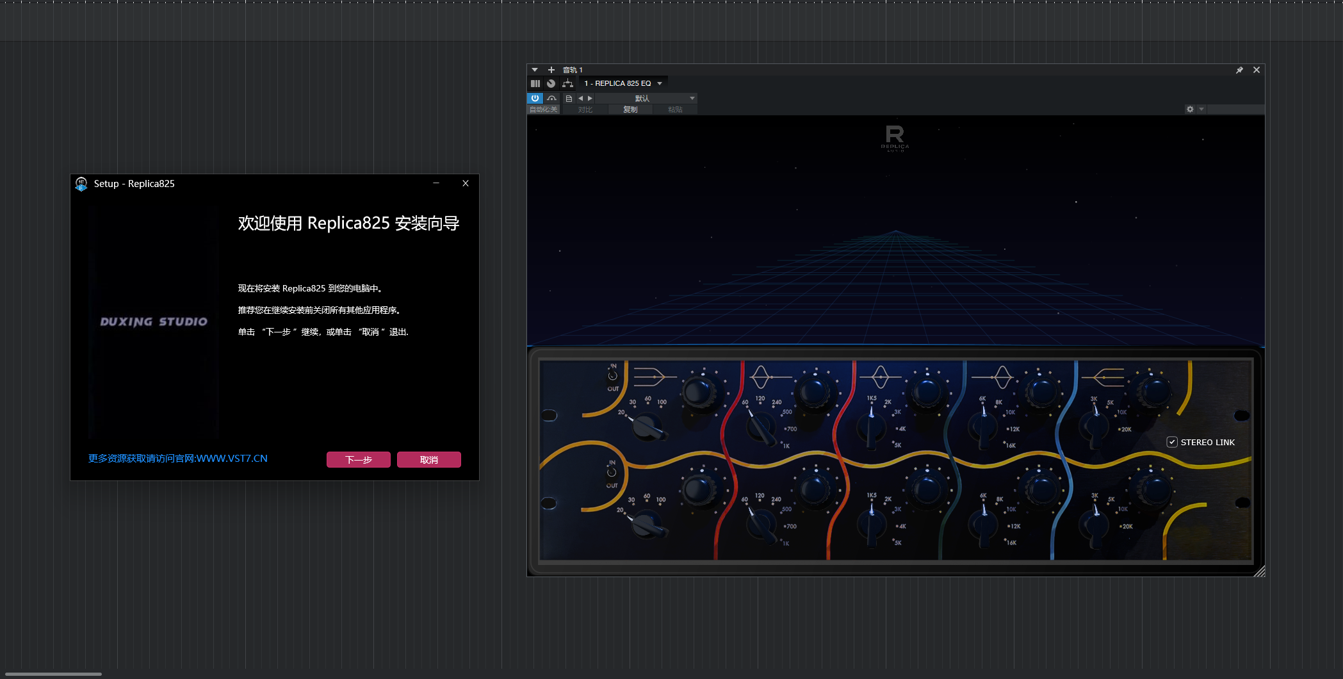
Task: Click the plus icon to add insert
Action: (551, 70)
